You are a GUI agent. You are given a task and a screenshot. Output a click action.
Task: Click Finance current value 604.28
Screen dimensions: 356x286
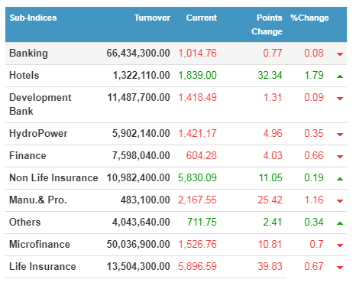202,155
